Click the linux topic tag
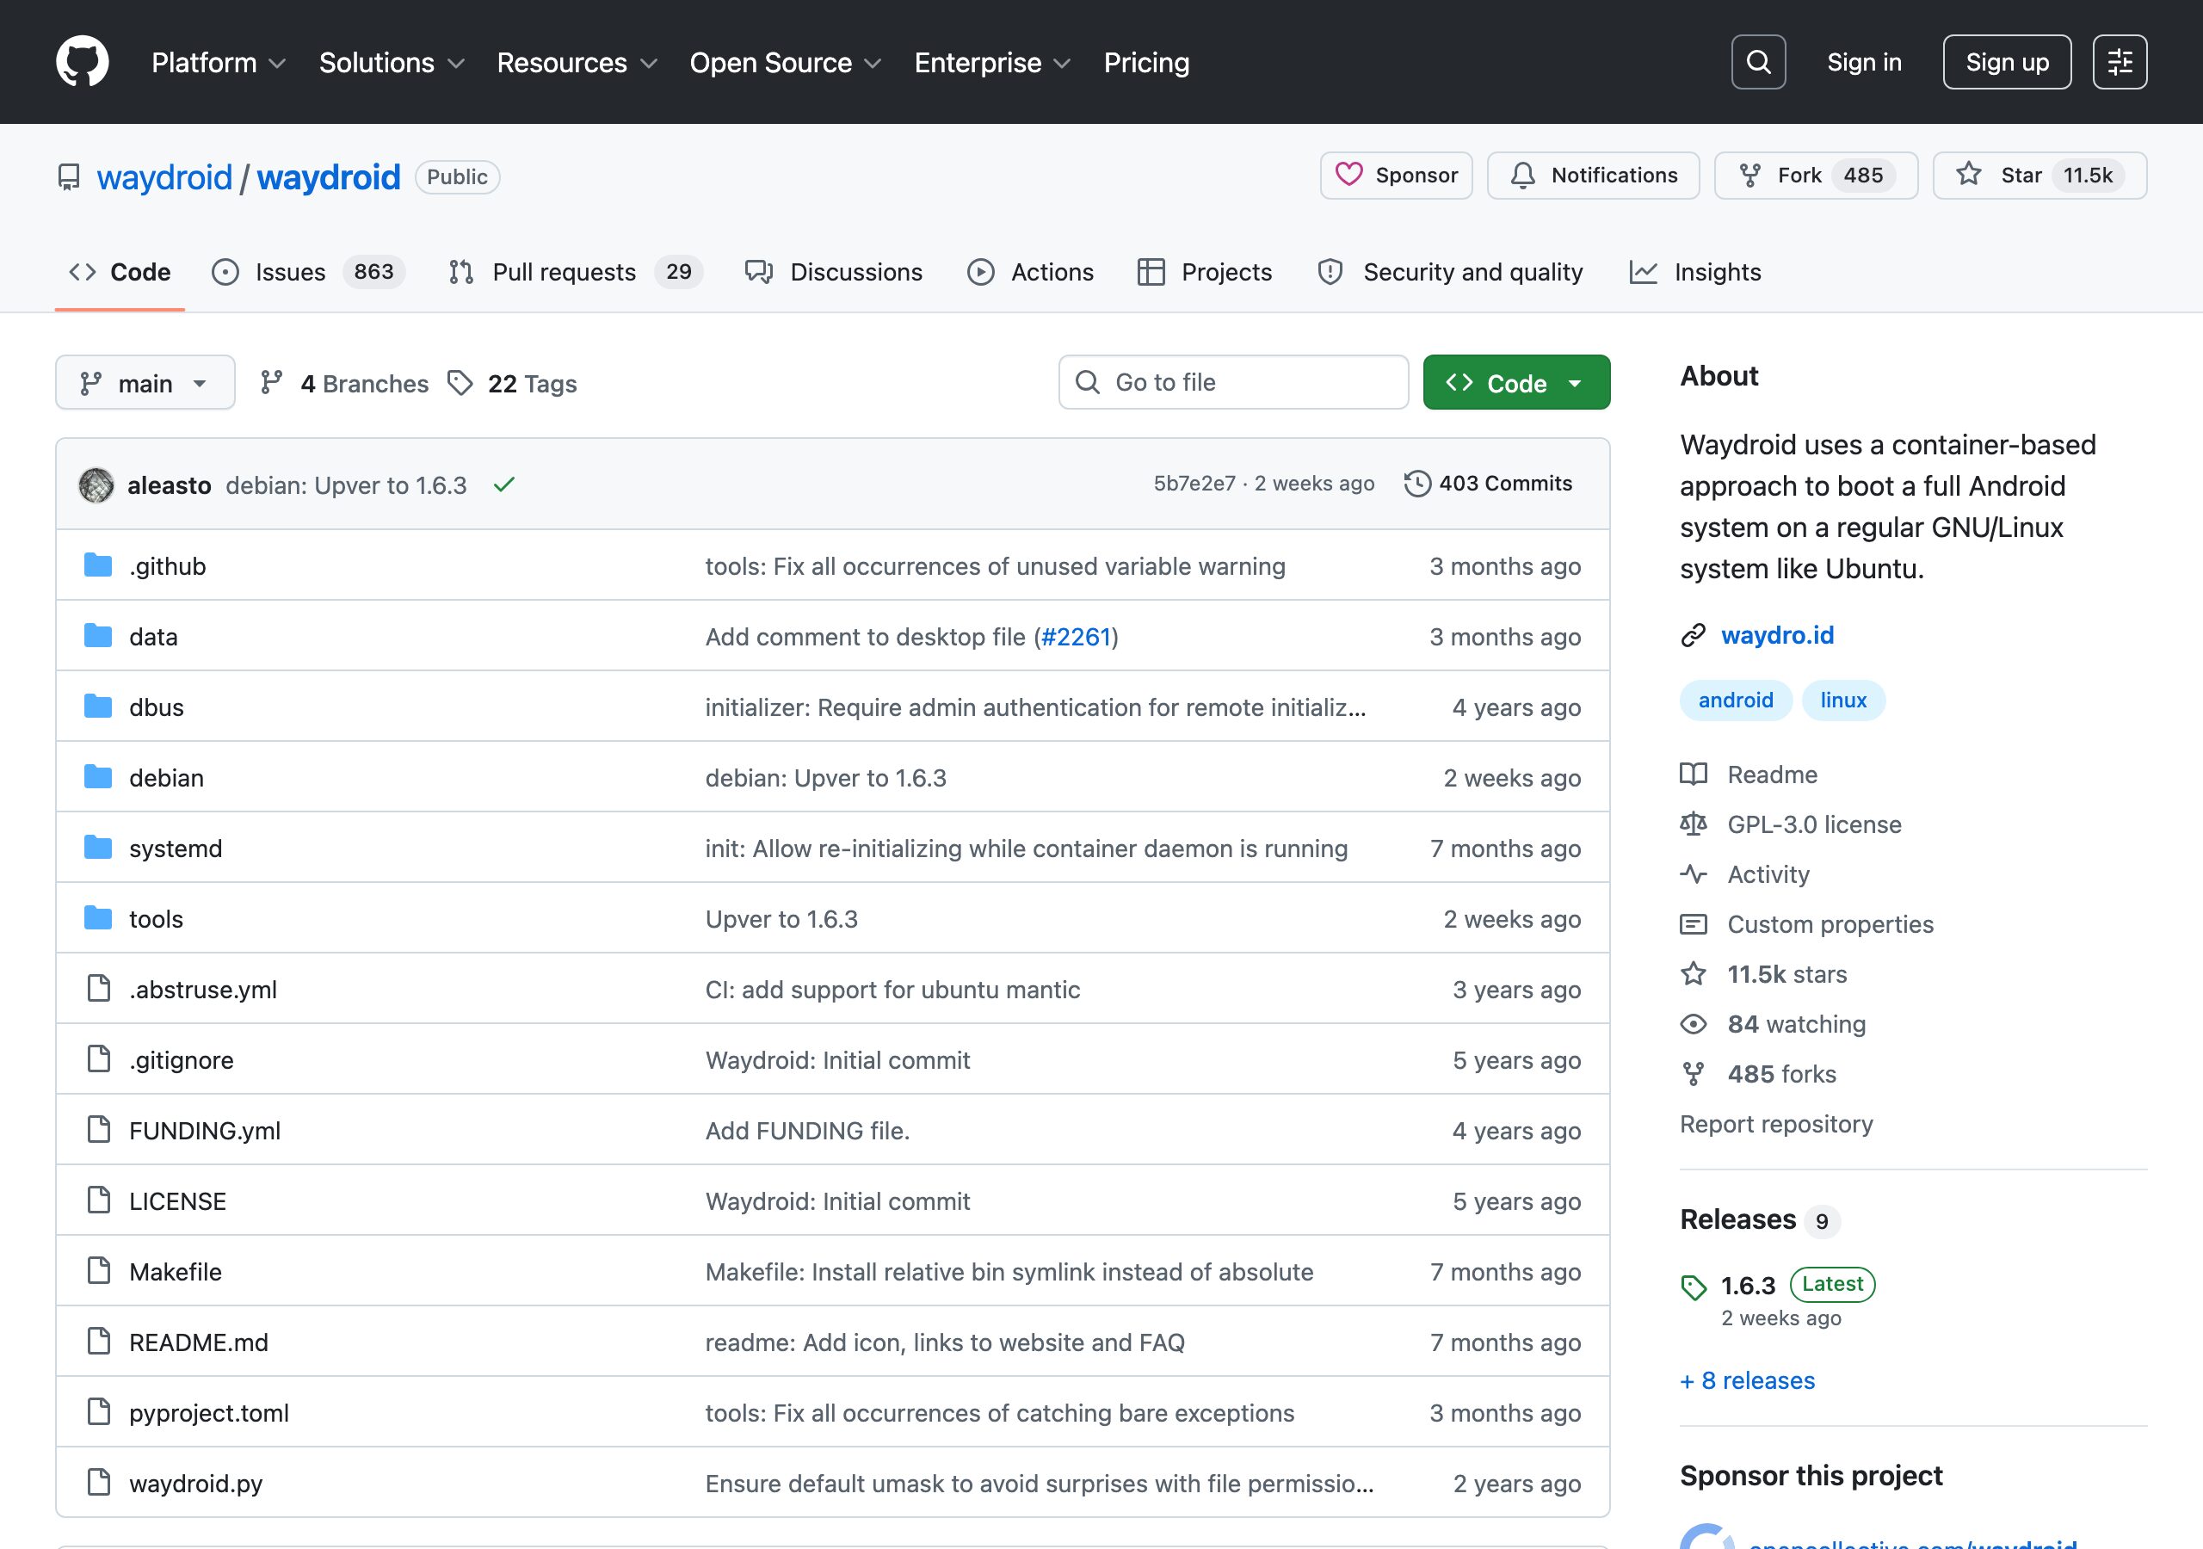The width and height of the screenshot is (2203, 1549). click(x=1843, y=700)
